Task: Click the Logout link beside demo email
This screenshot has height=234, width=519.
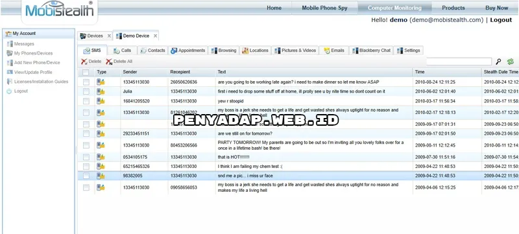Action: click(501, 20)
